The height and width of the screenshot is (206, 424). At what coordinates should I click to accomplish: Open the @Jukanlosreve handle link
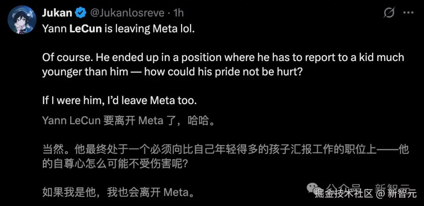pos(127,13)
